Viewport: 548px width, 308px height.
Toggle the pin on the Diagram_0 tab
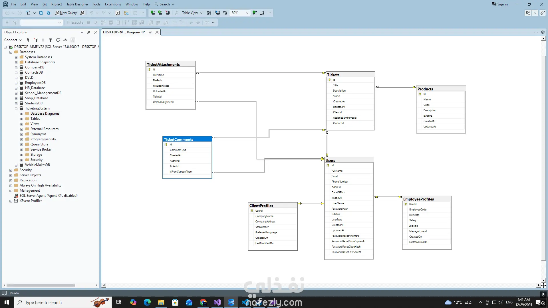(x=150, y=32)
